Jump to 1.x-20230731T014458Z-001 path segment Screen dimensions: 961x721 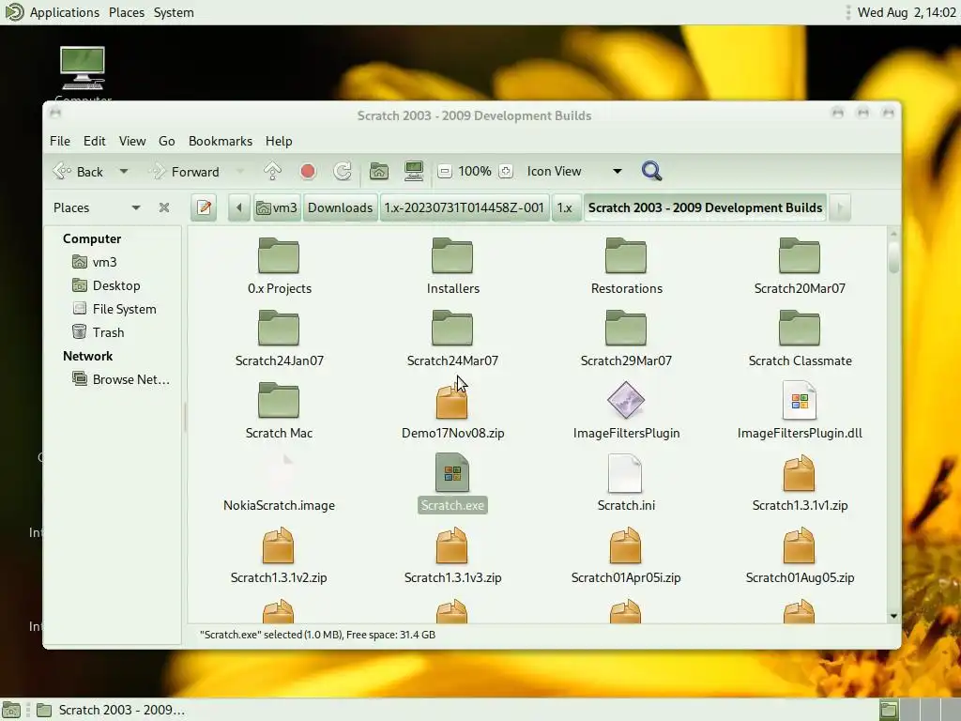464,207
